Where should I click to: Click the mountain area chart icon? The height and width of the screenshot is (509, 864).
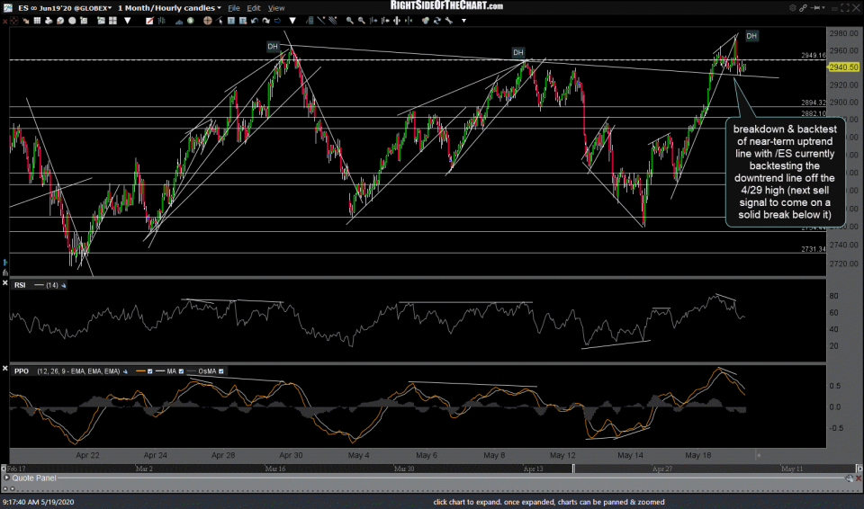tap(179, 21)
